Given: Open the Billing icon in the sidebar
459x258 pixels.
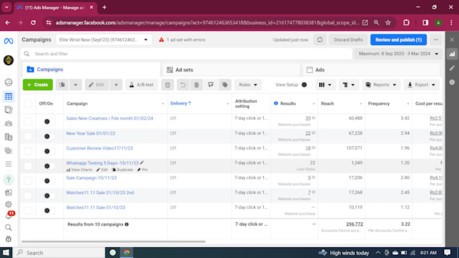Looking at the screenshot, I should (x=9, y=137).
